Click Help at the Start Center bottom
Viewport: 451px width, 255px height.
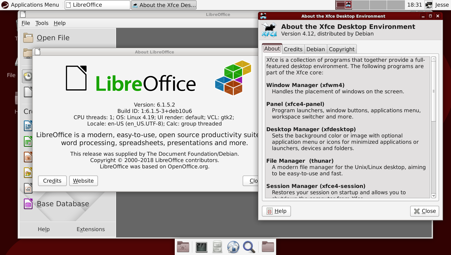click(x=43, y=229)
